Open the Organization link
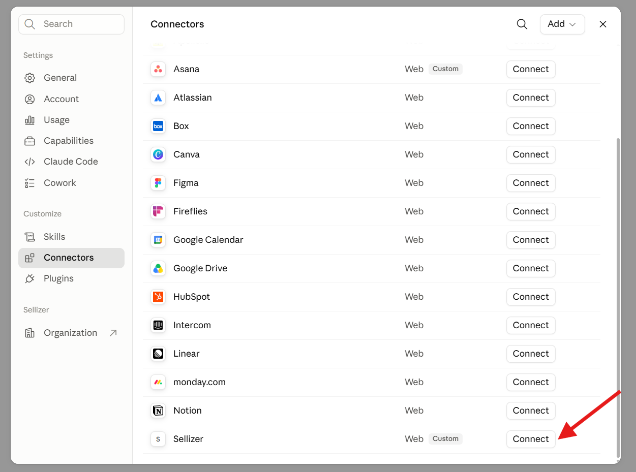The width and height of the screenshot is (636, 472). point(71,333)
